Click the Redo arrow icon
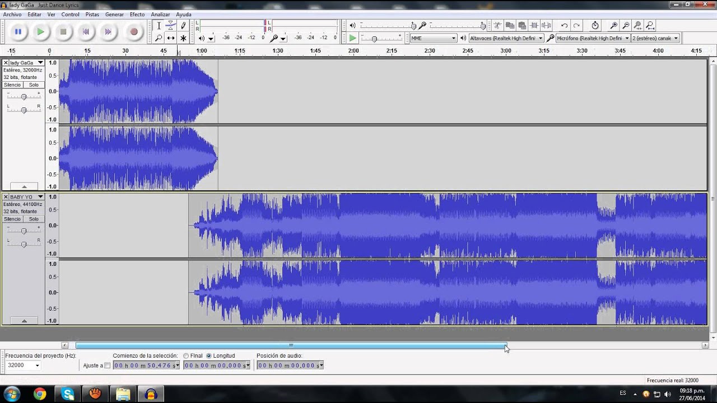This screenshot has width=717, height=403. coord(576,25)
